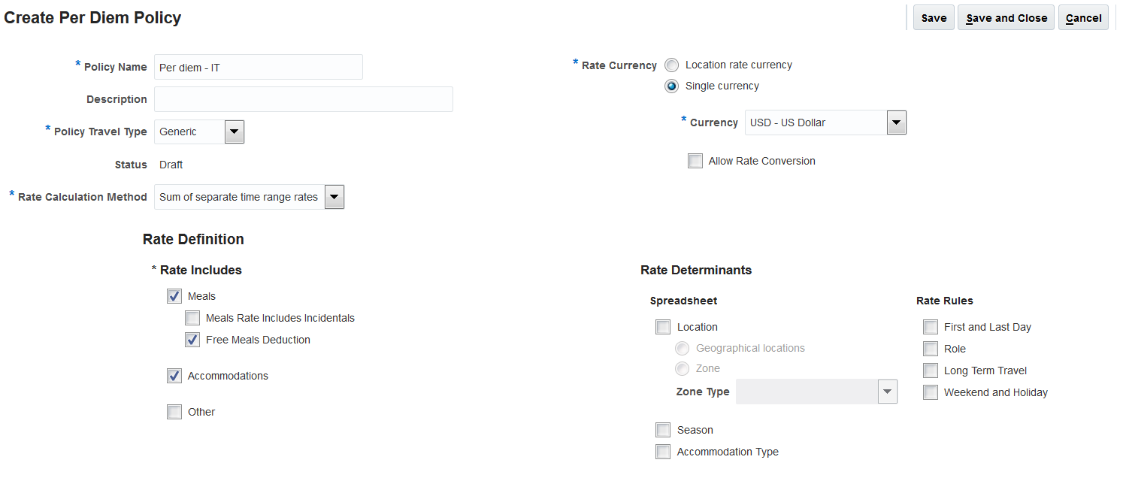Check the Other rate option

[x=174, y=412]
